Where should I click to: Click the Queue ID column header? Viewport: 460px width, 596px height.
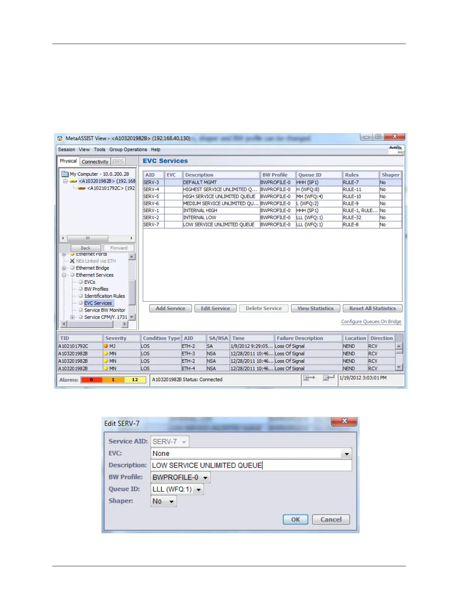pyautogui.click(x=319, y=175)
